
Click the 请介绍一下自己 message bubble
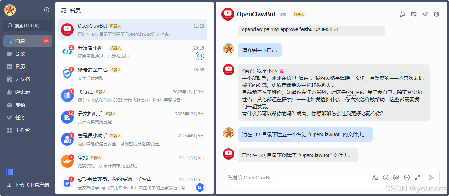(x=260, y=50)
